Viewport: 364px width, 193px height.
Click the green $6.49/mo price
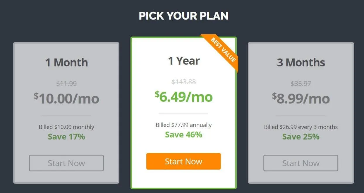pos(184,96)
